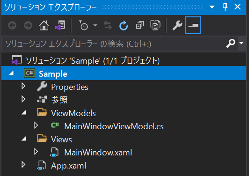Click the ViewModels folder icon
249x176 pixels.
pos(42,112)
